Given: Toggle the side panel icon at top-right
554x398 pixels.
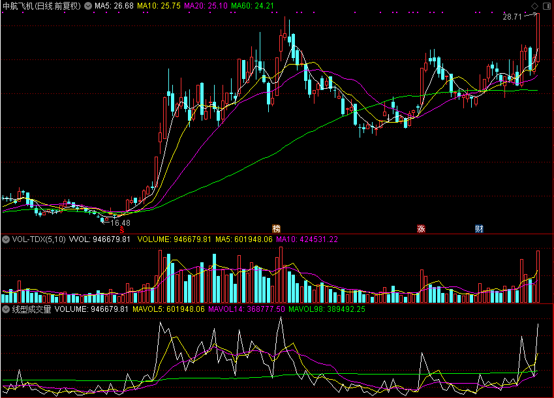Looking at the screenshot, I should (546, 6).
